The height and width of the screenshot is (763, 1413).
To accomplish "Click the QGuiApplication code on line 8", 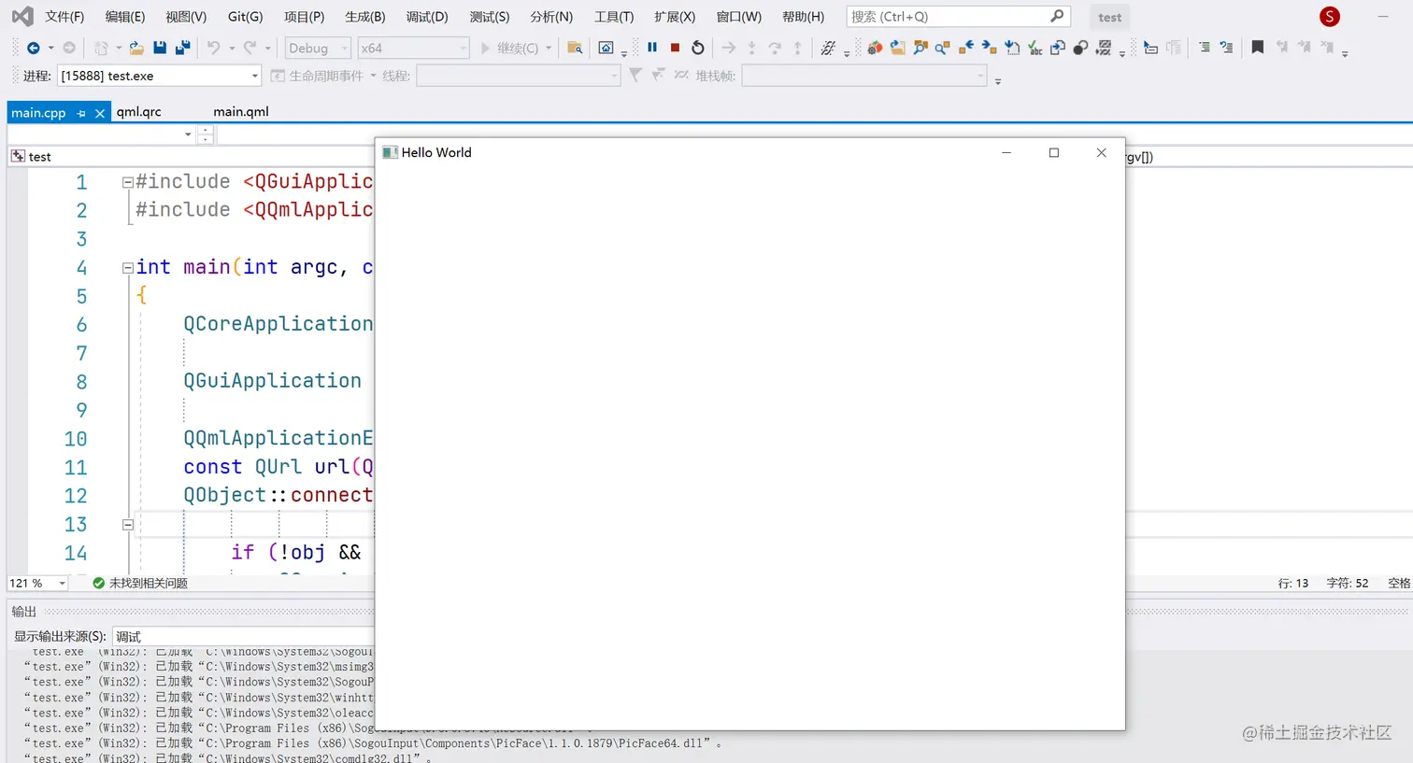I will coord(273,381).
